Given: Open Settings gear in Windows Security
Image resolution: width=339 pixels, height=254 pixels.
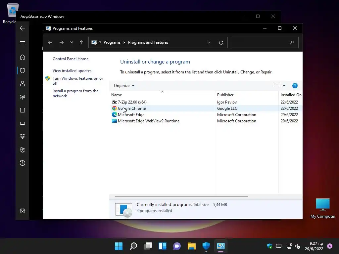Looking at the screenshot, I should click(x=23, y=211).
